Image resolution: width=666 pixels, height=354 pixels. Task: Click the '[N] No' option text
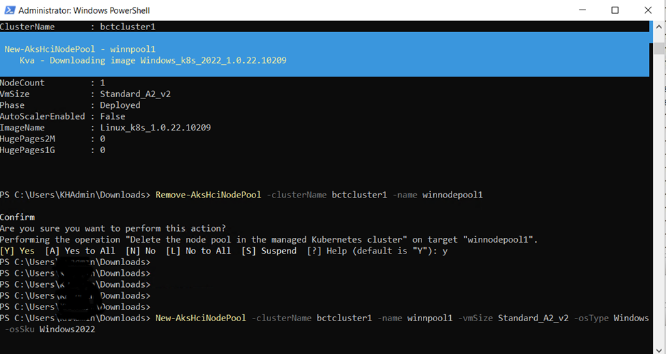(x=141, y=251)
